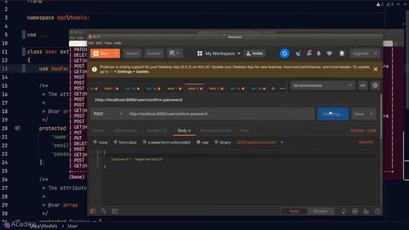409x230 pixels.
Task: Click the heart icon in Postman header
Action: click(x=330, y=54)
